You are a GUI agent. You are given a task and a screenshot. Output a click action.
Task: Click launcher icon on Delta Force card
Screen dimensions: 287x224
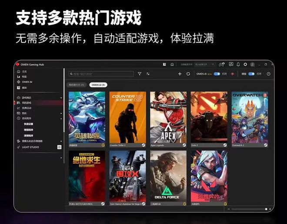(184, 204)
